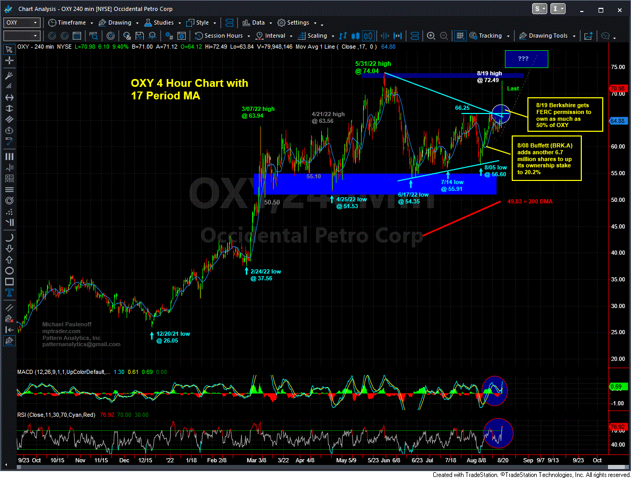Open the Data menu
This screenshot has height=478, width=631.
point(257,22)
